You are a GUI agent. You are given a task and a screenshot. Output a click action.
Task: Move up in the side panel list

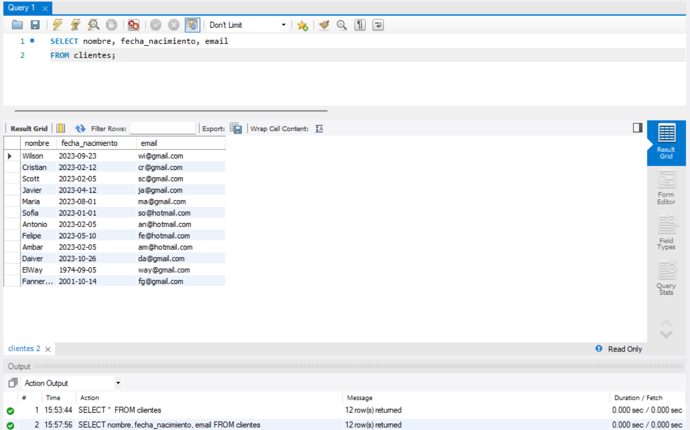666,323
